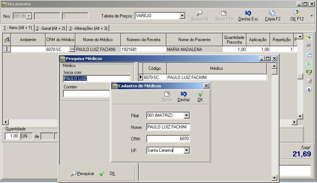317x183 pixels.
Task: Open the Filial 001 (MATRIZ) dropdown arrow
Action: coord(186,115)
